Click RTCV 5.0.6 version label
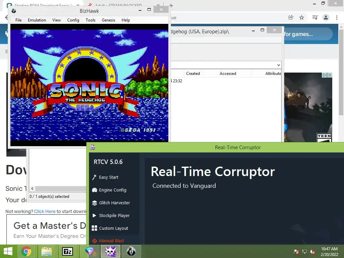 [x=108, y=162]
